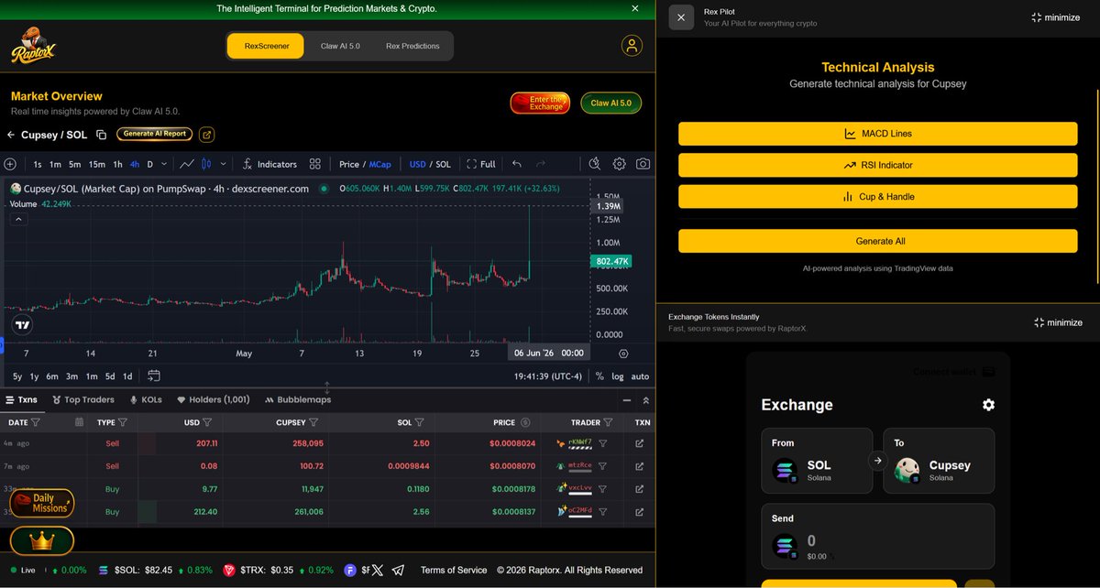Open chart settings gear icon
The height and width of the screenshot is (588, 1100).
click(620, 164)
